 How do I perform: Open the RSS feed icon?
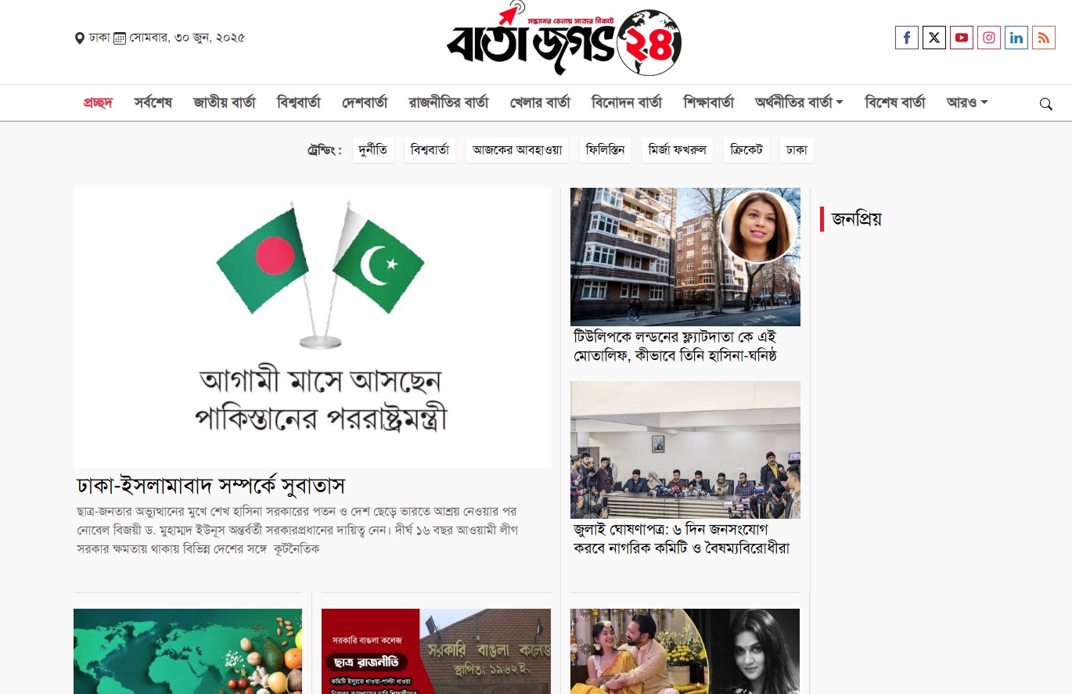click(x=1044, y=38)
